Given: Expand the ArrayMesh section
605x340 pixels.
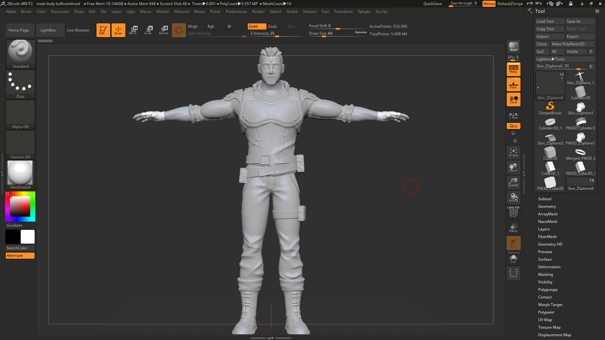Looking at the screenshot, I should pyautogui.click(x=548, y=214).
